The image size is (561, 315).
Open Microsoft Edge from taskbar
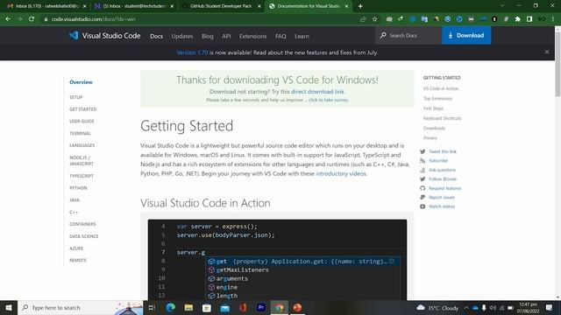click(x=170, y=307)
